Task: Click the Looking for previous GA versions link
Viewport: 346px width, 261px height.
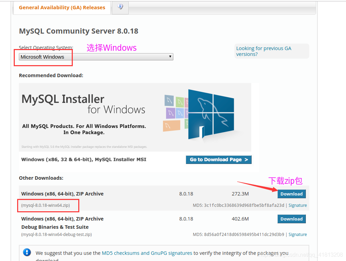Action: click(x=264, y=51)
